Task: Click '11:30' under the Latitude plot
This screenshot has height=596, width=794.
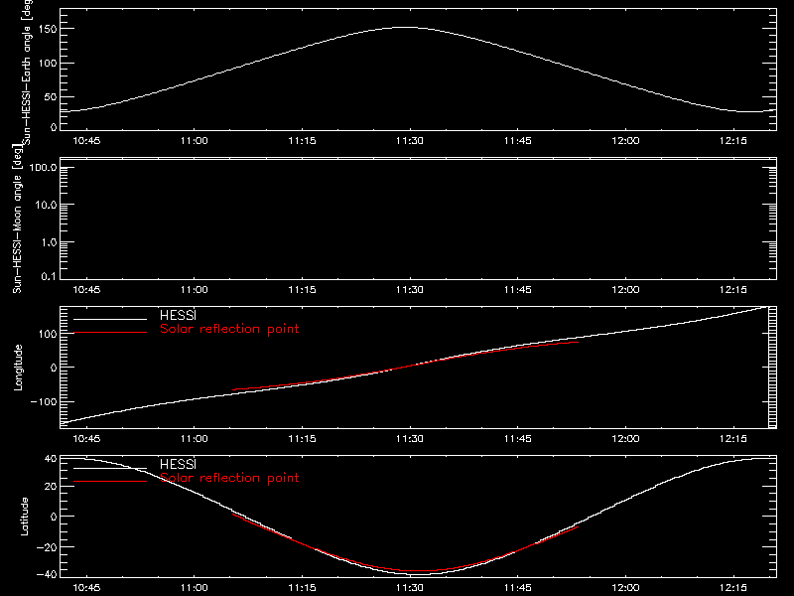Action: coord(410,587)
